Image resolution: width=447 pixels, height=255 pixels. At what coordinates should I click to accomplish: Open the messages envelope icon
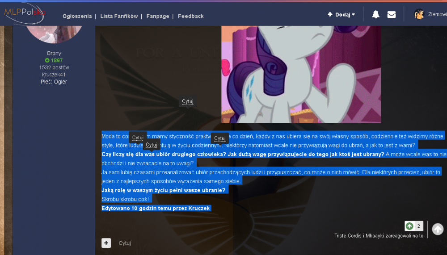(392, 14)
